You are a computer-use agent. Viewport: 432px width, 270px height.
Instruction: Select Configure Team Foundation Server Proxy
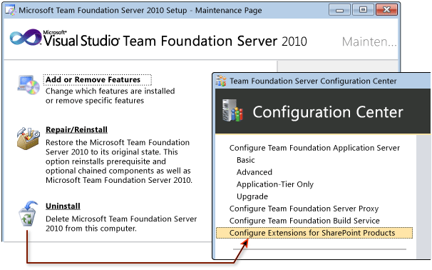tap(304, 209)
